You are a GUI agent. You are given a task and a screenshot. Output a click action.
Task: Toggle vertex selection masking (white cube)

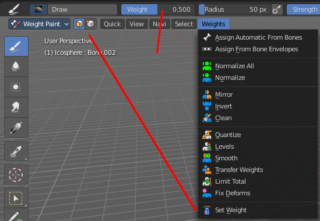pyautogui.click(x=90, y=24)
